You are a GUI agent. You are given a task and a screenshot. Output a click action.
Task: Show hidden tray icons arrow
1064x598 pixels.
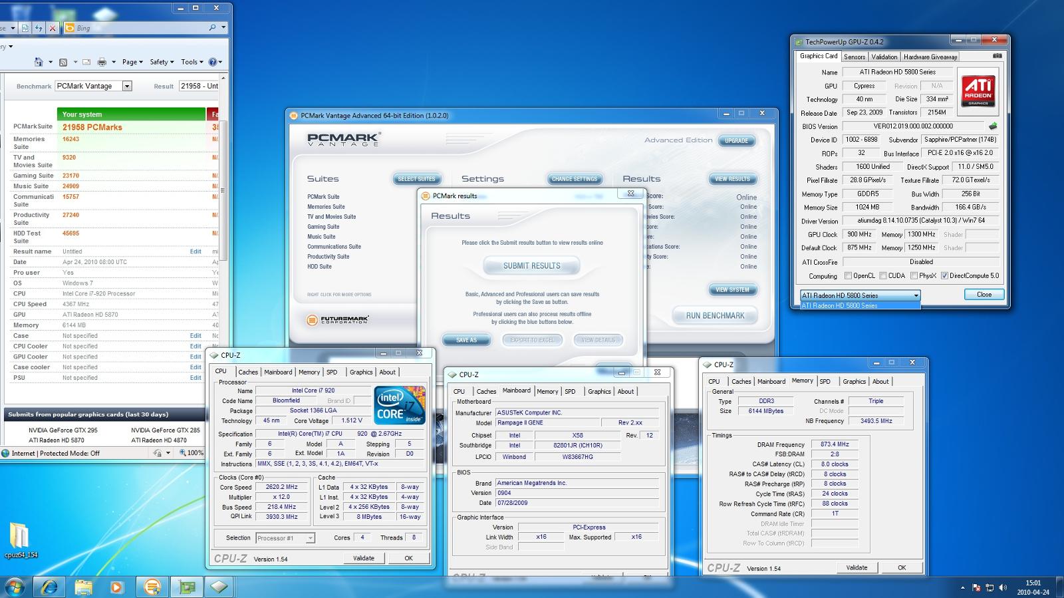coord(962,587)
